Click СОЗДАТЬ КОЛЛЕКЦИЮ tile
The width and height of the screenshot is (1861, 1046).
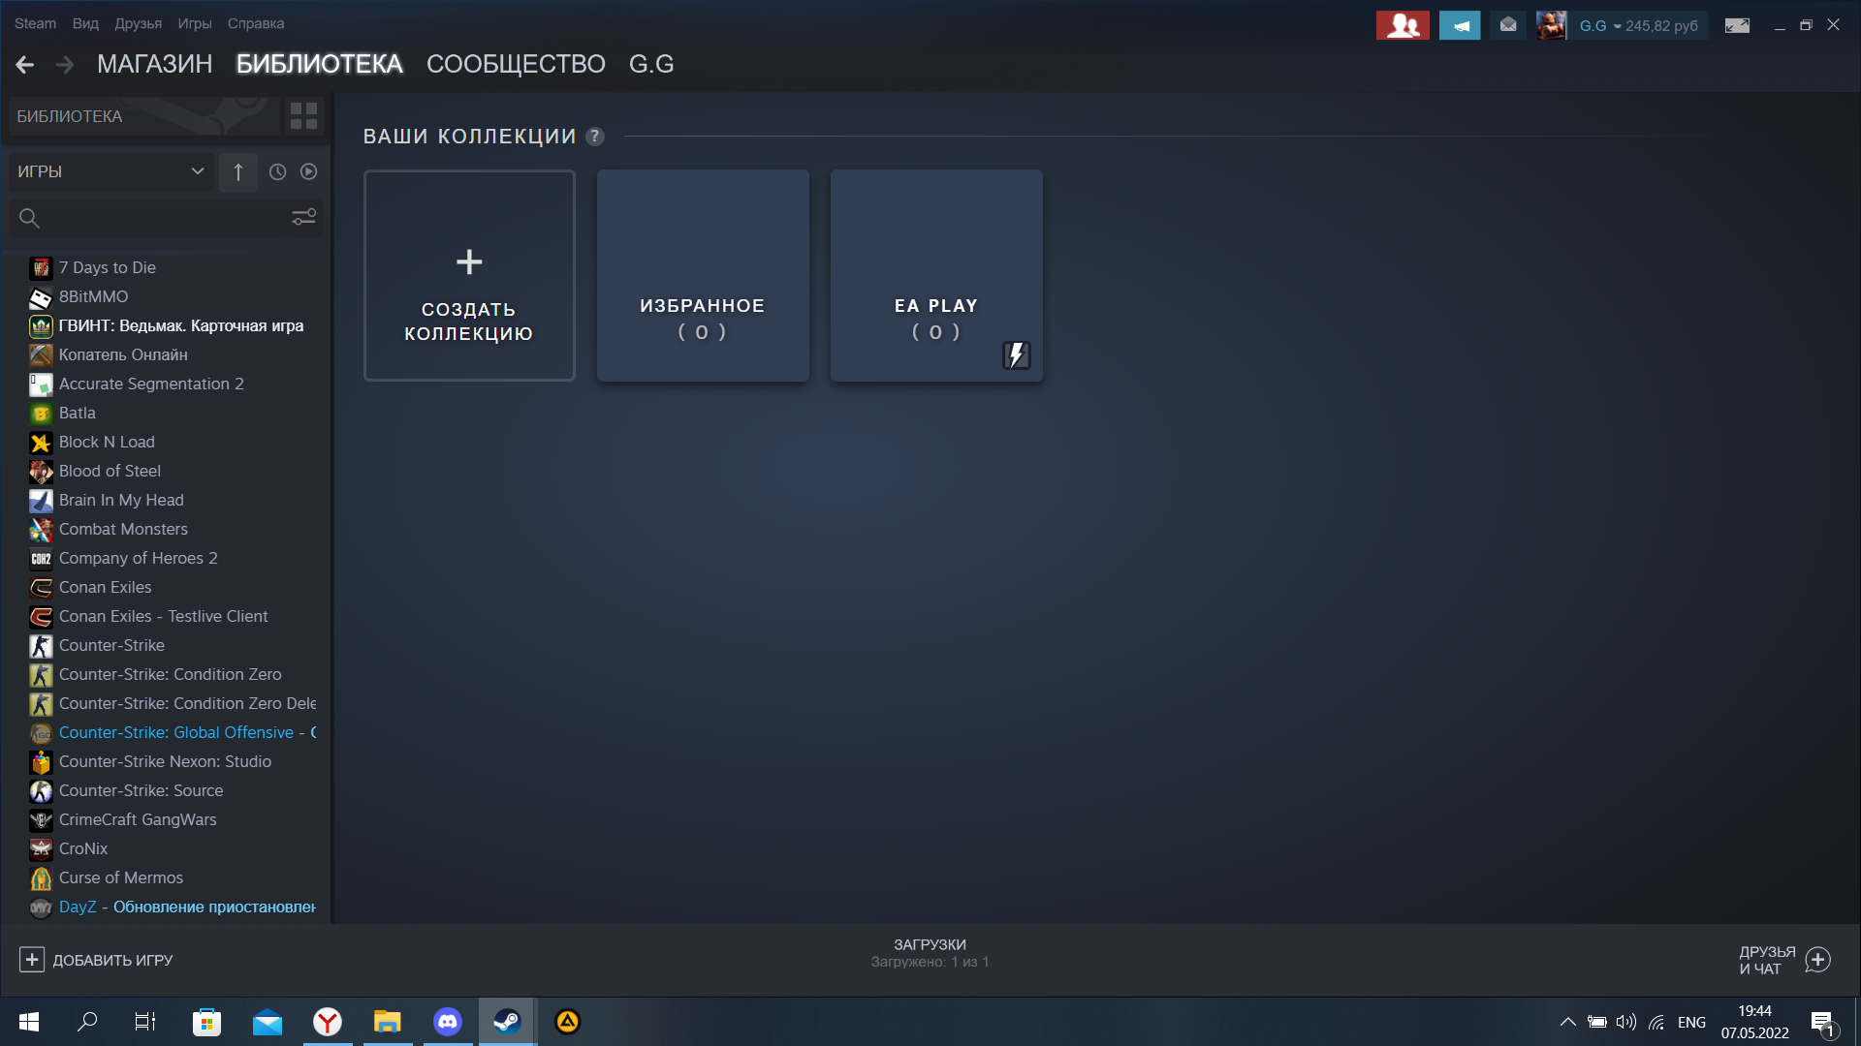469,275
